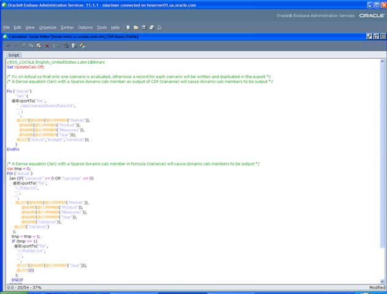The image size is (387, 294).
Task: Click the New document toolbar icon
Action: point(128,28)
